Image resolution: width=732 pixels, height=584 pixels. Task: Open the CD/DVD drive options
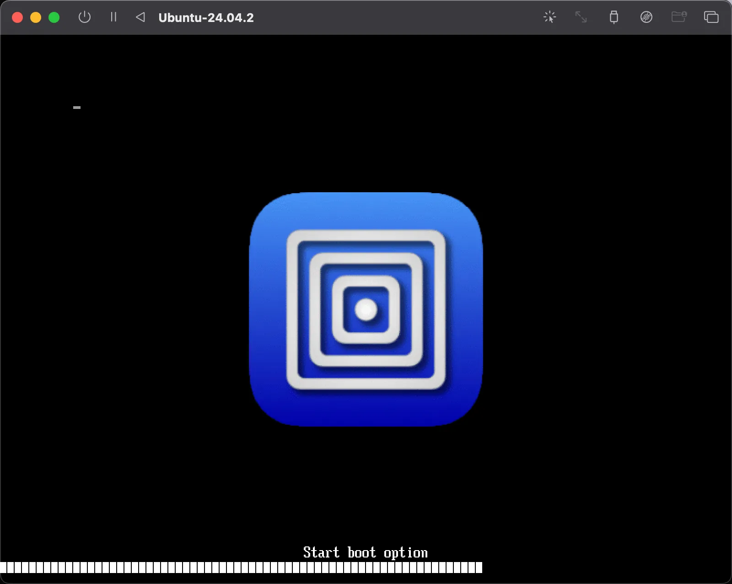646,17
